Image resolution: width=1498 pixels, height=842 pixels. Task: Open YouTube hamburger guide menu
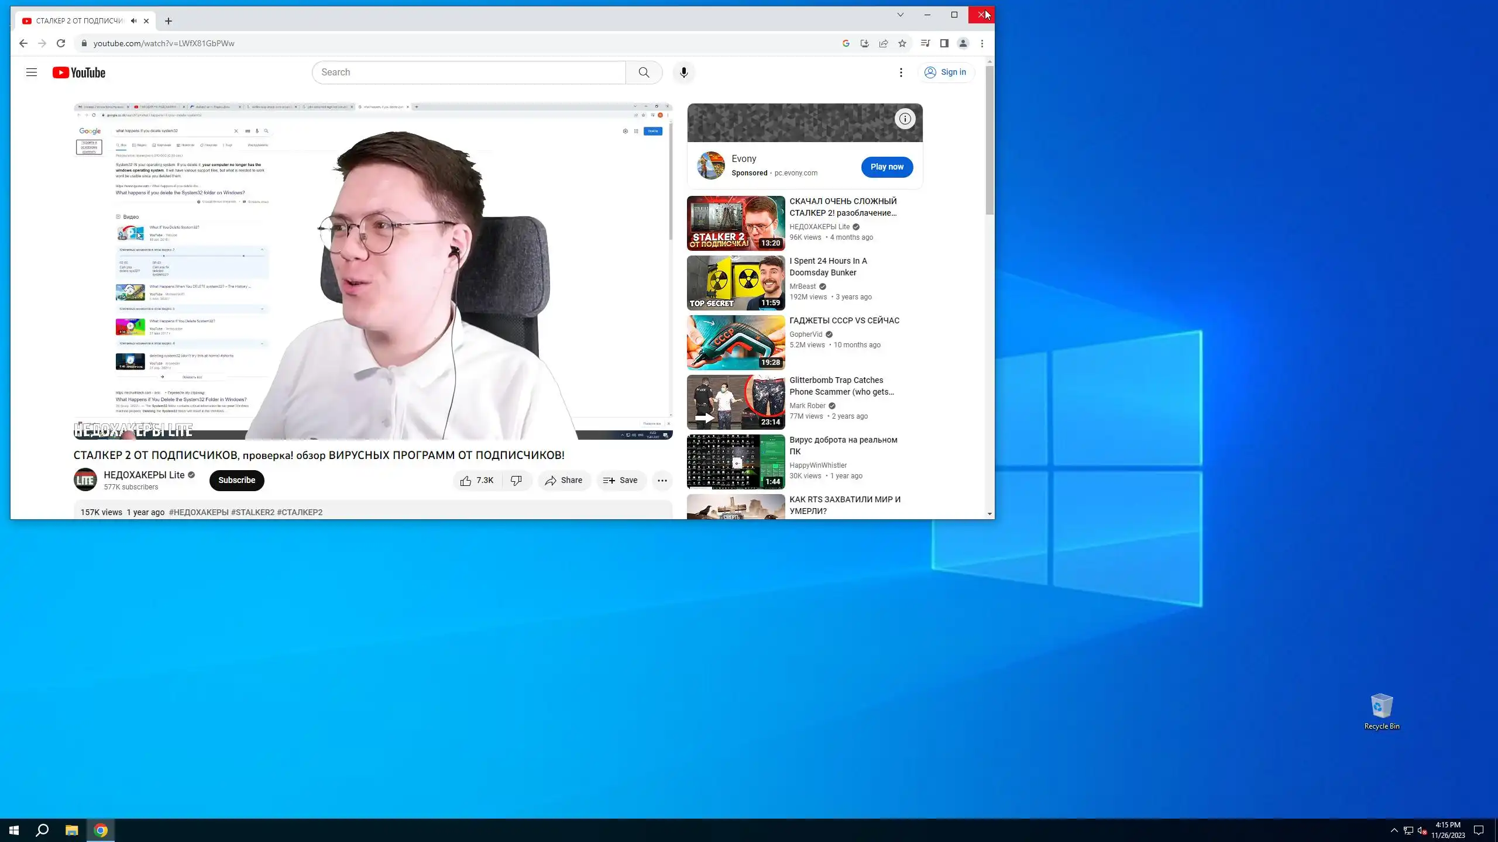pyautogui.click(x=32, y=73)
